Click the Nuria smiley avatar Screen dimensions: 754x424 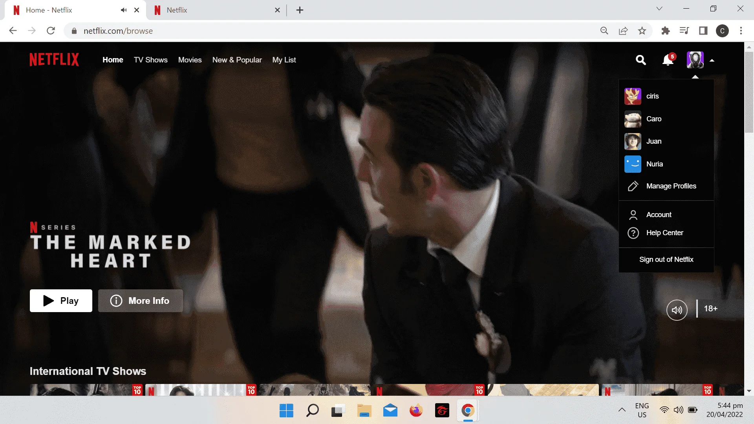point(633,164)
